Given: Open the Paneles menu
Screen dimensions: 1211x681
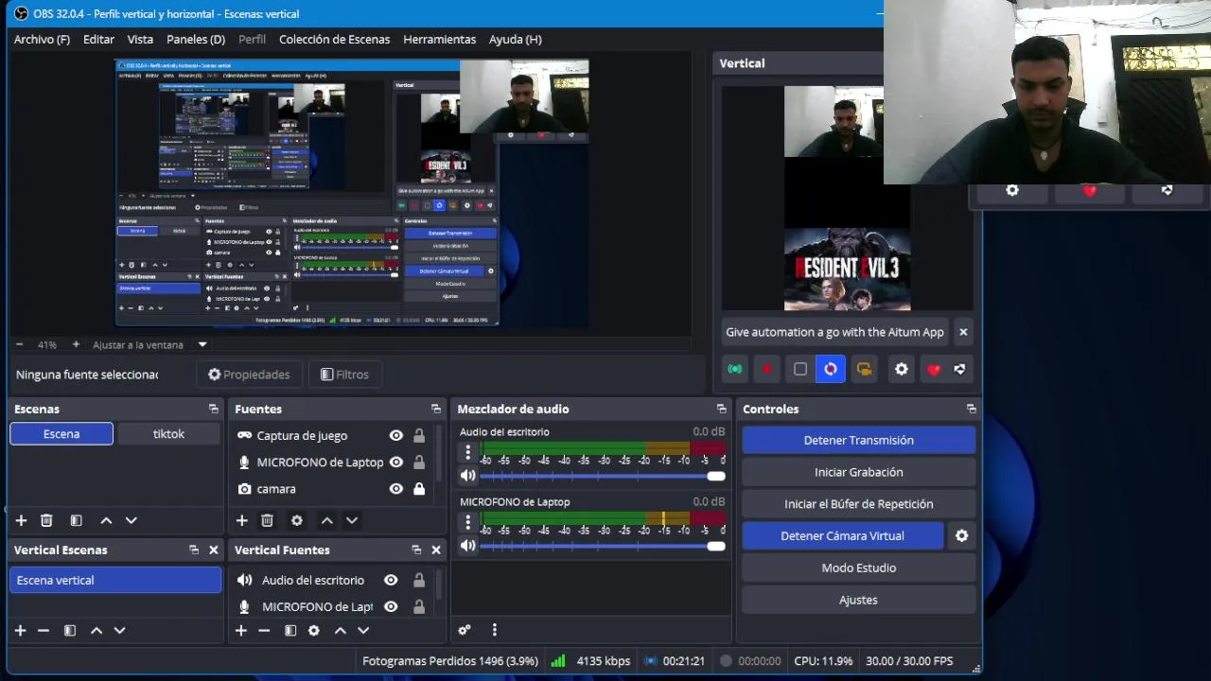Looking at the screenshot, I should tap(196, 39).
